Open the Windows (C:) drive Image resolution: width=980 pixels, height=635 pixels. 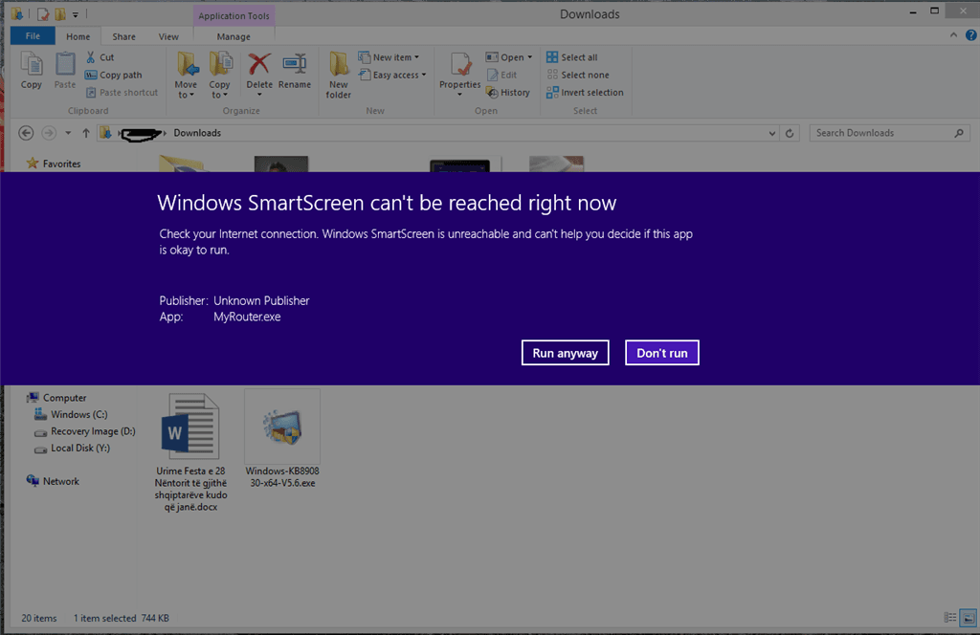[x=71, y=415]
